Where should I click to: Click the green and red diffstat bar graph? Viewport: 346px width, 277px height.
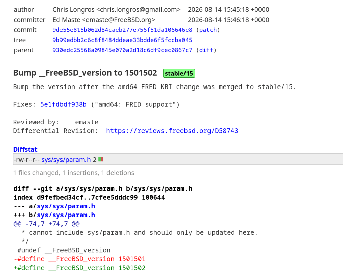[x=101, y=159]
